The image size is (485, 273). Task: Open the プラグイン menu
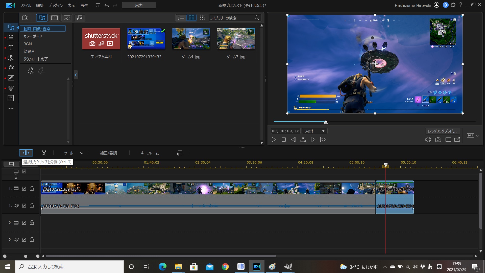click(56, 5)
